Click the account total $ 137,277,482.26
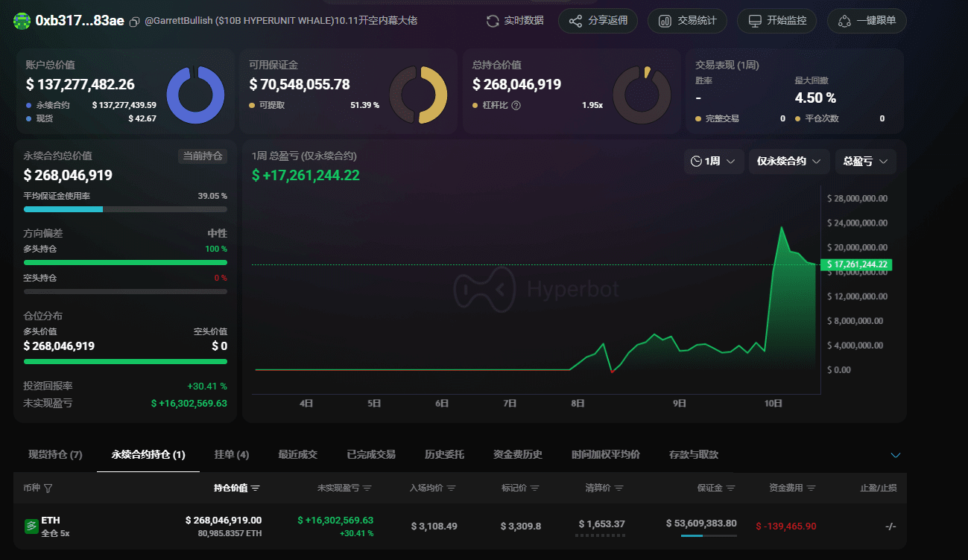This screenshot has height=560, width=968. click(x=80, y=85)
